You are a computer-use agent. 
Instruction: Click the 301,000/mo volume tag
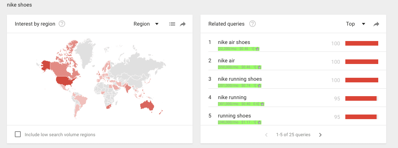pyautogui.click(x=239, y=104)
